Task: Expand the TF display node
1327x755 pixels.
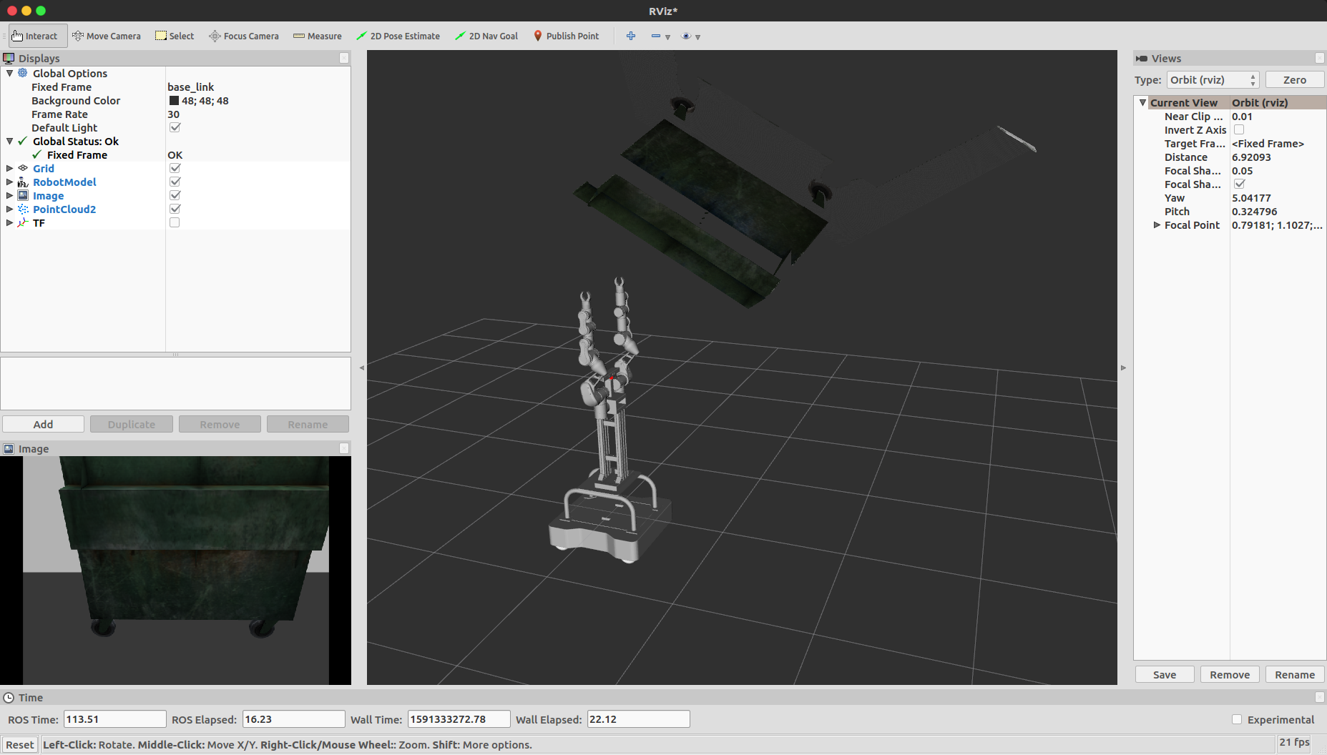Action: click(9, 222)
